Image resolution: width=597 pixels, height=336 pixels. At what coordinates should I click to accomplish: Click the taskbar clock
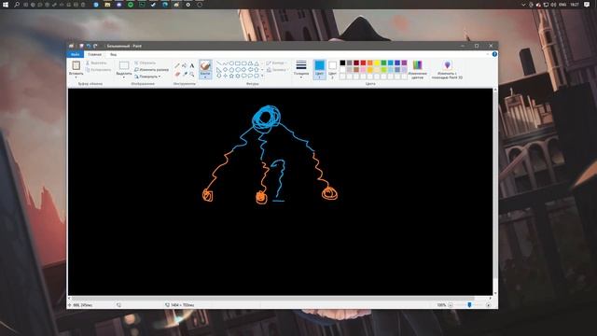coord(575,5)
